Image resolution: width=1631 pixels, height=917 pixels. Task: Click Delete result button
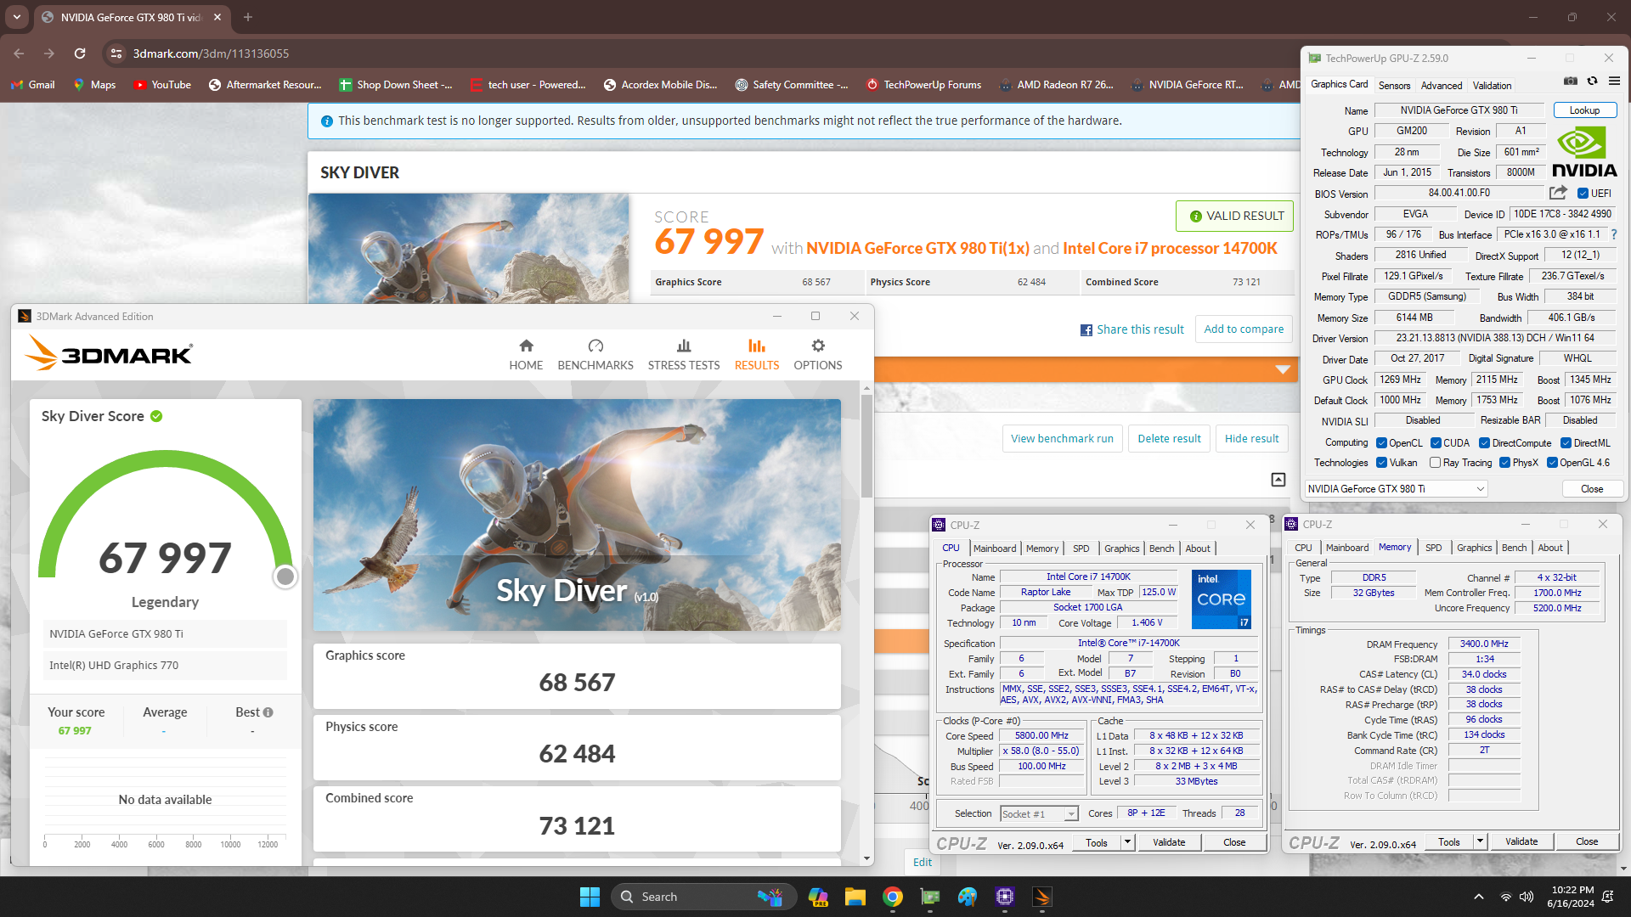click(1169, 439)
